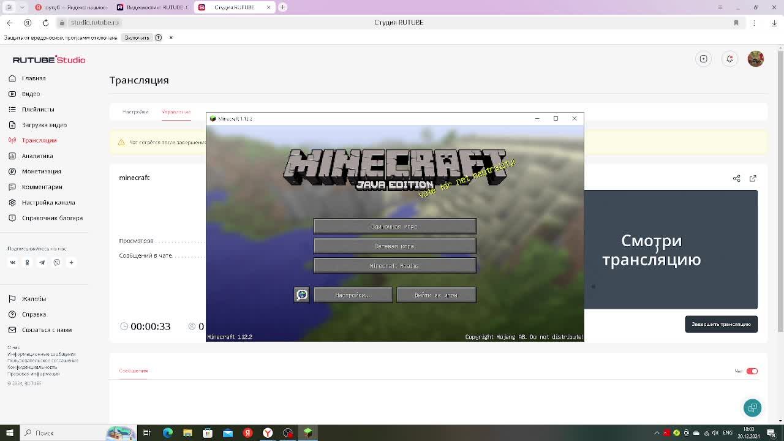Open stream in new window icon

click(753, 178)
